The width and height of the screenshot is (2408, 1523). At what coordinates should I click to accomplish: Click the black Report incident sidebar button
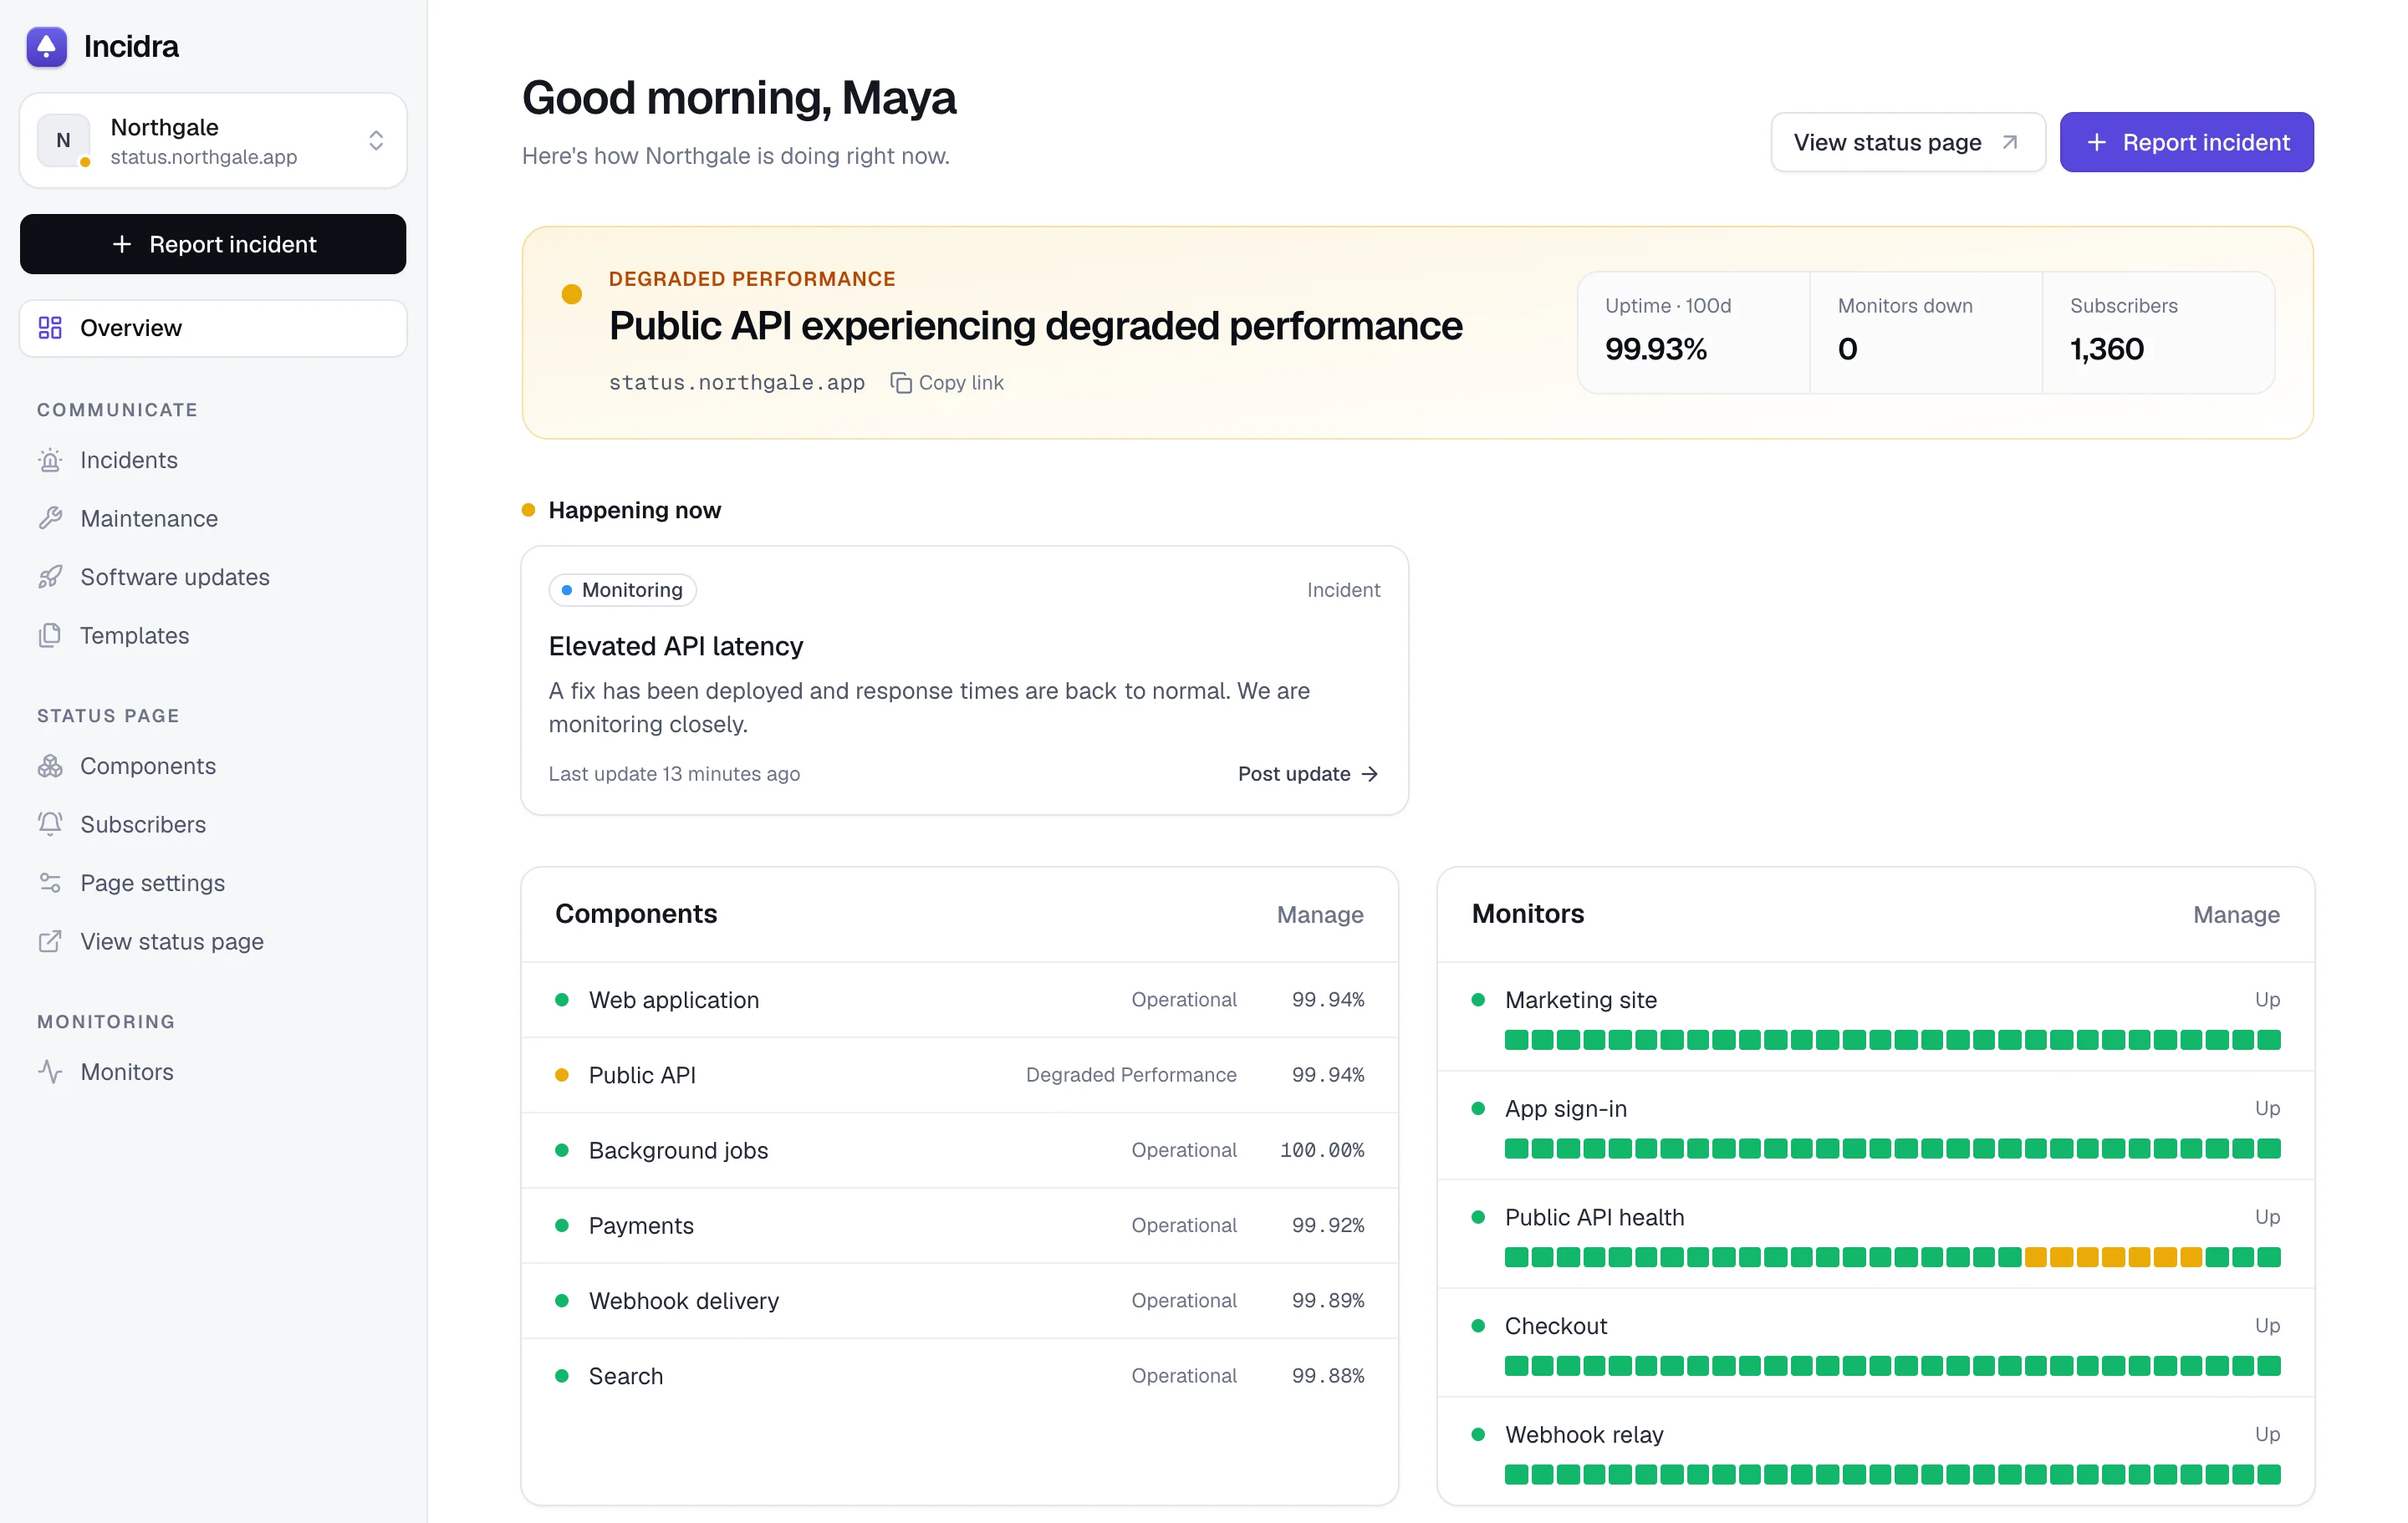(x=213, y=244)
